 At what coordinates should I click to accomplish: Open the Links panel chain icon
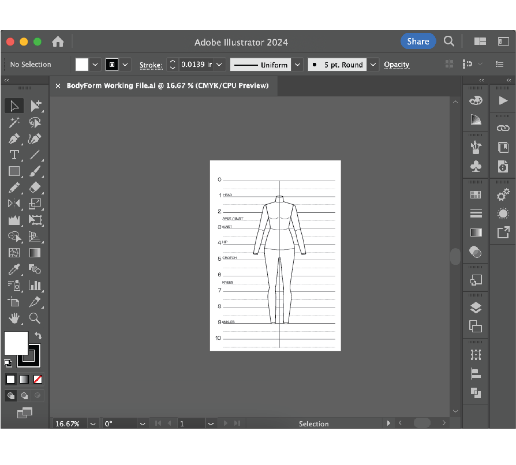coord(503,127)
